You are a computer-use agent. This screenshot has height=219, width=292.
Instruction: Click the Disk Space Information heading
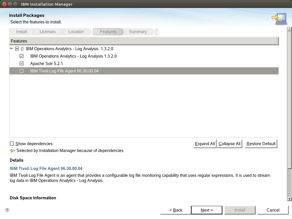point(33,198)
